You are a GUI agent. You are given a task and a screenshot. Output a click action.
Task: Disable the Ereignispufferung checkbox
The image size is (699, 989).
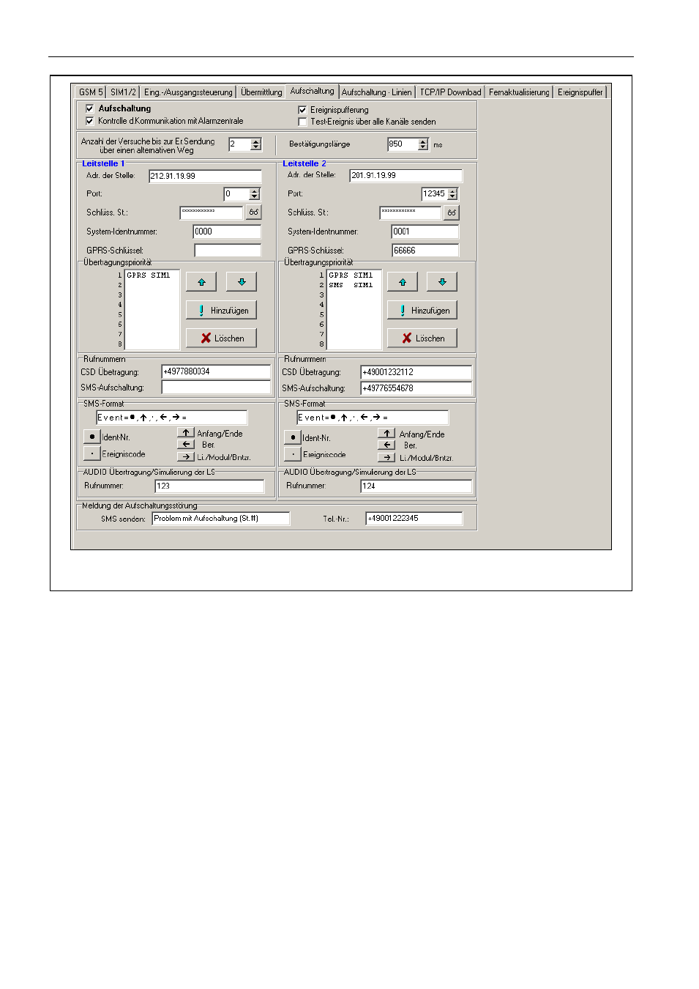click(x=302, y=110)
